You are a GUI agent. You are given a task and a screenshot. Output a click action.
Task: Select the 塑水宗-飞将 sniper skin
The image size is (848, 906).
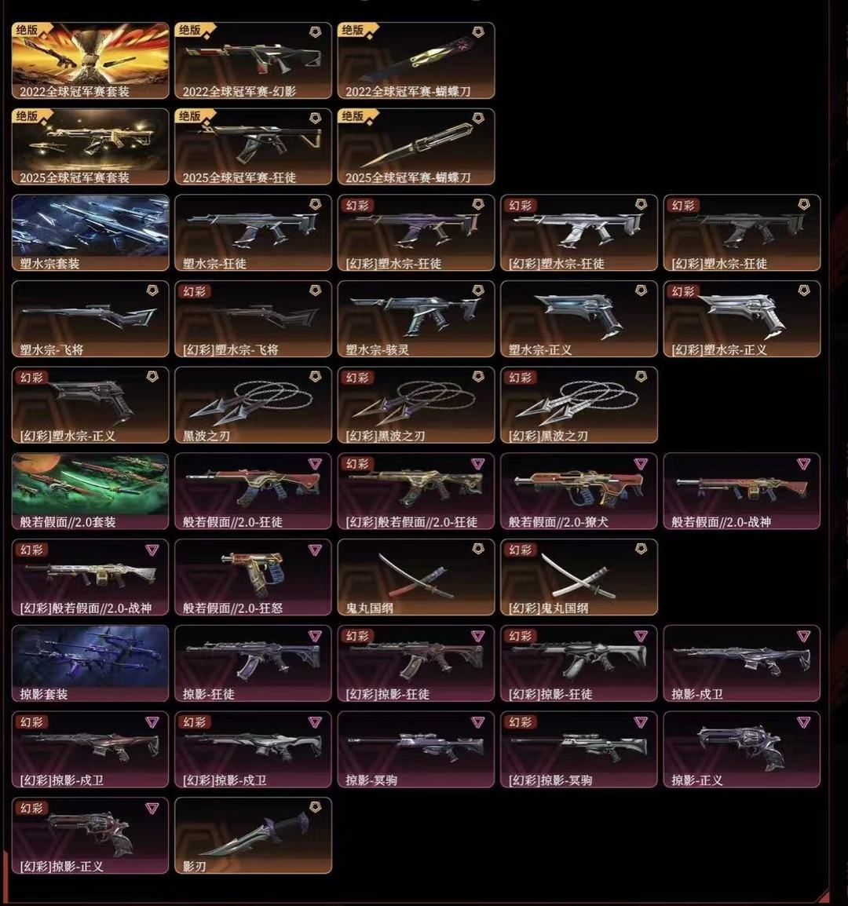click(90, 319)
